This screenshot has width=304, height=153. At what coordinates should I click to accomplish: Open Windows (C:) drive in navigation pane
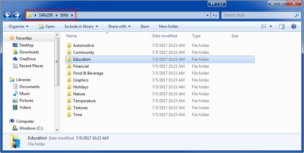[x=31, y=128]
